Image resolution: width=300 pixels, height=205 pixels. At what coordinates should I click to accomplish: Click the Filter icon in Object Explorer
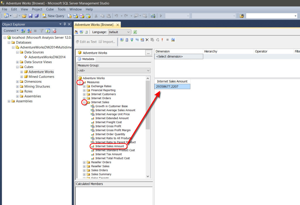click(42, 31)
